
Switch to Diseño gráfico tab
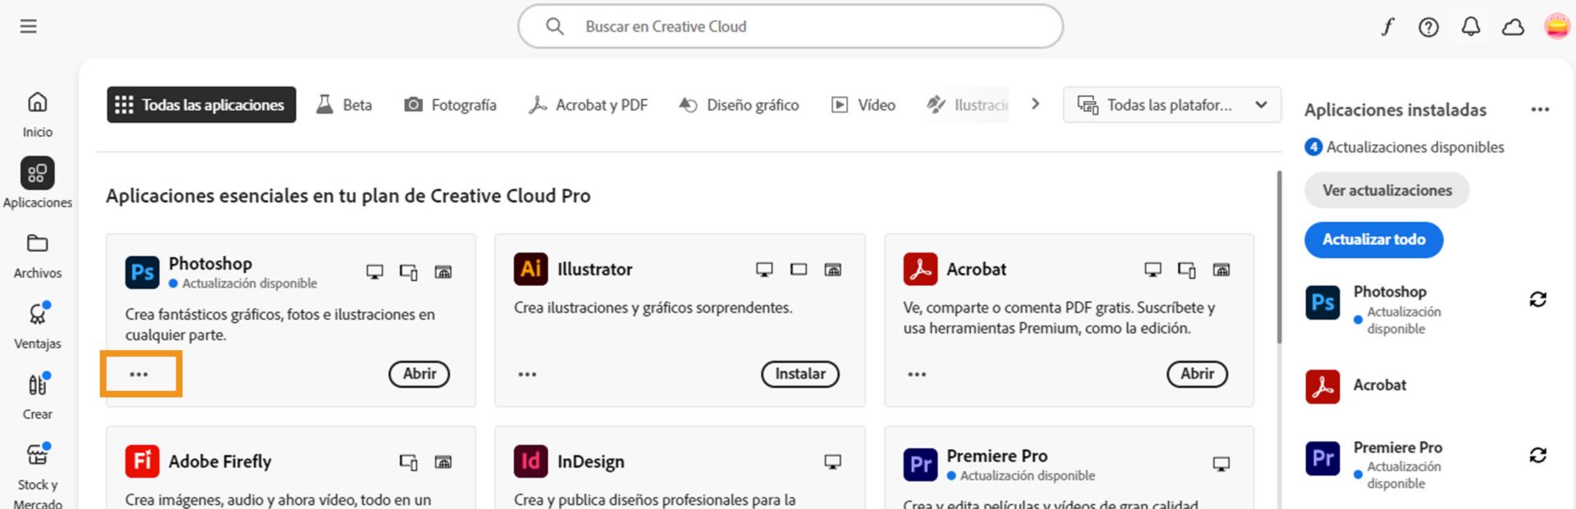click(739, 105)
